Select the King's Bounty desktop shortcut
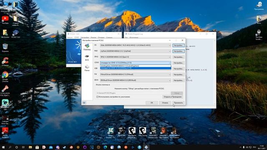Screen dimensions: 267x150 pos(111,133)
